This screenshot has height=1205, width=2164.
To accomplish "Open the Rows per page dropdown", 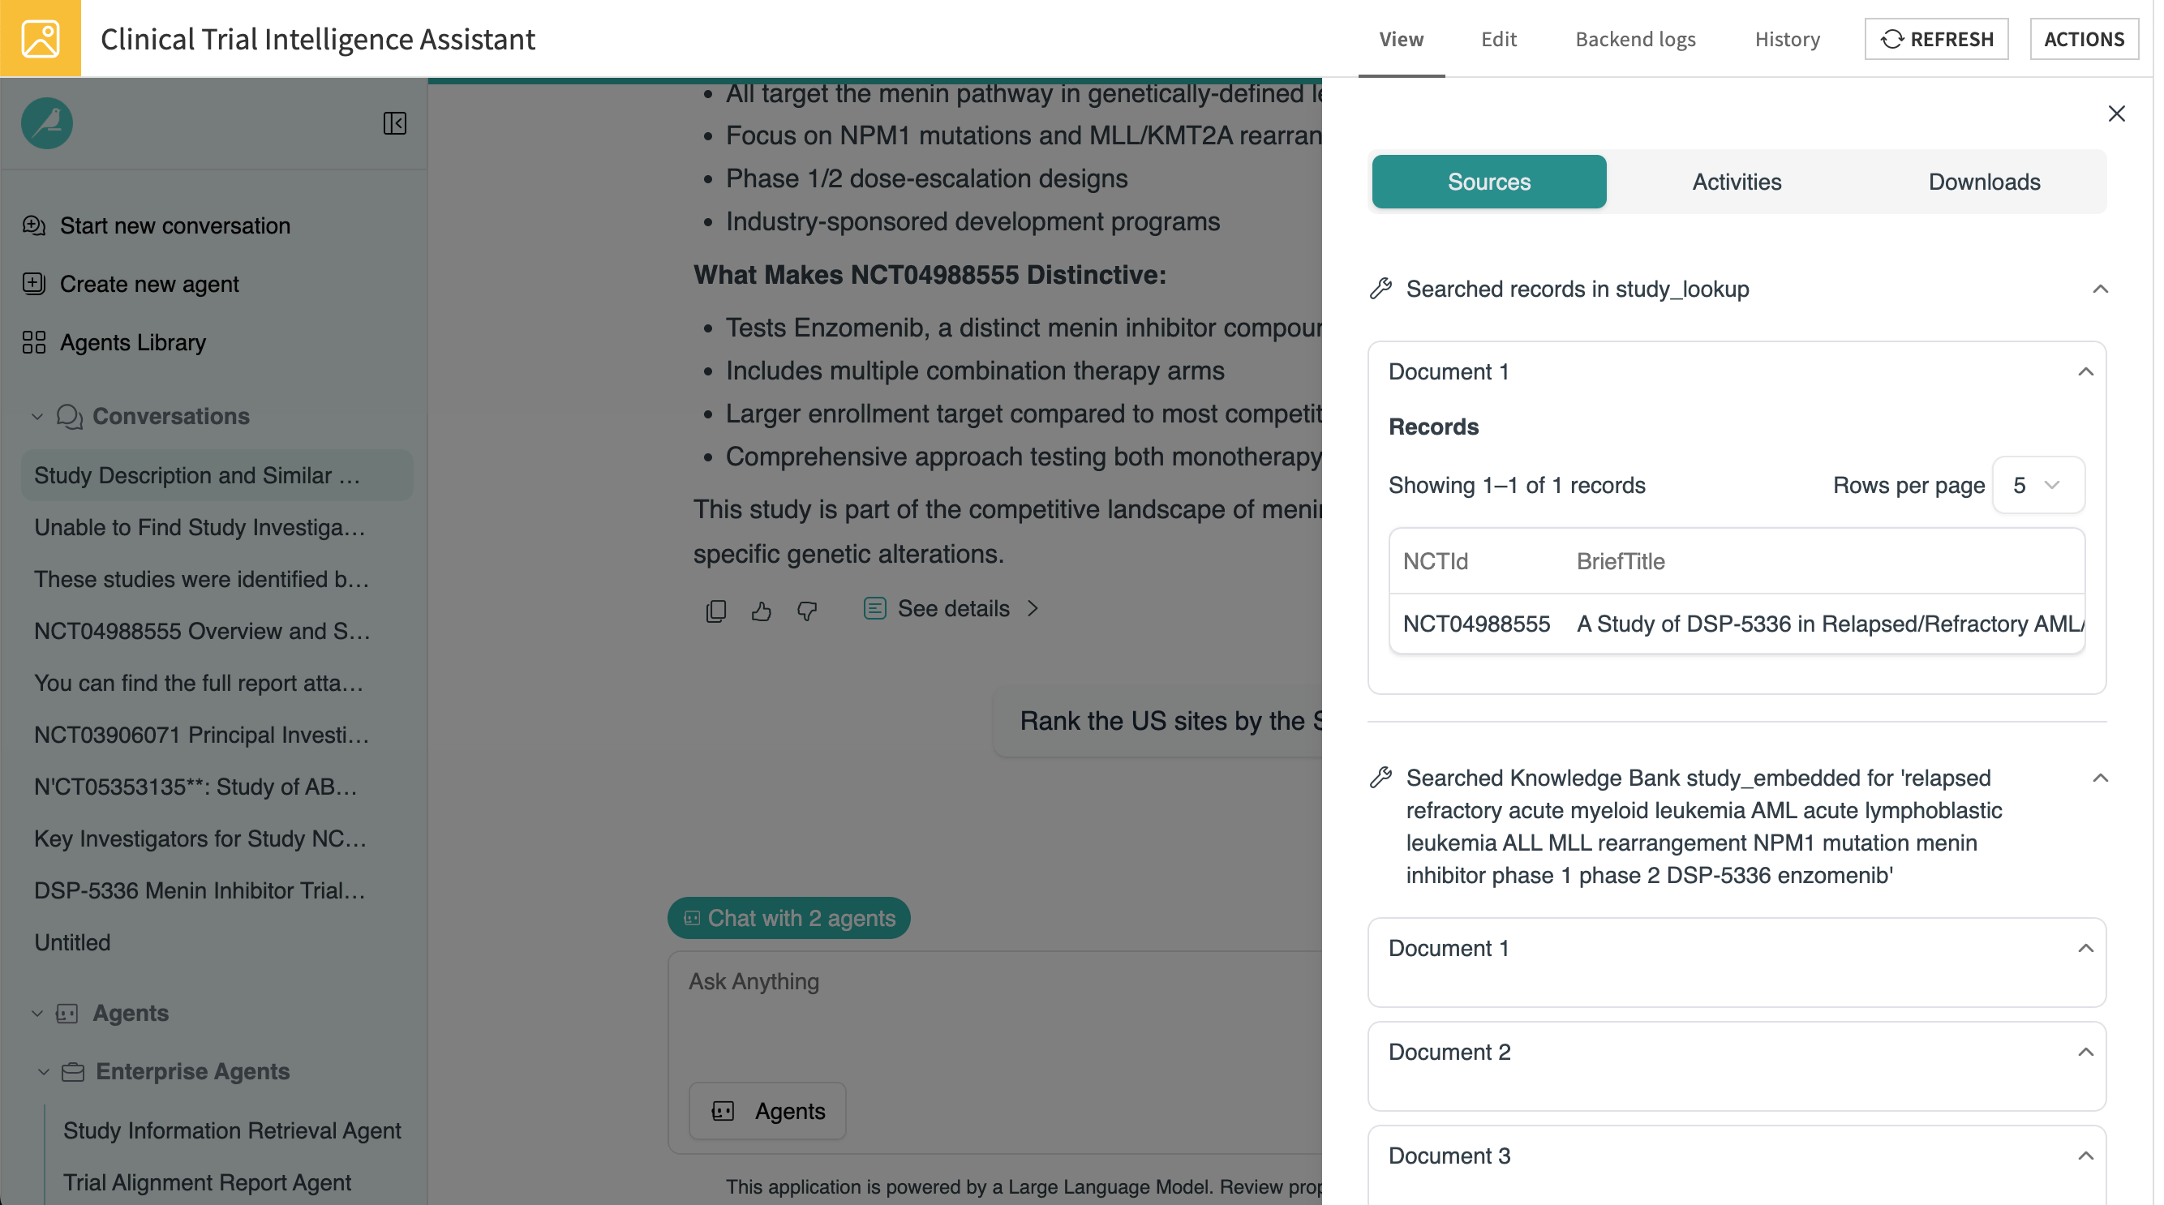I will click(2038, 486).
